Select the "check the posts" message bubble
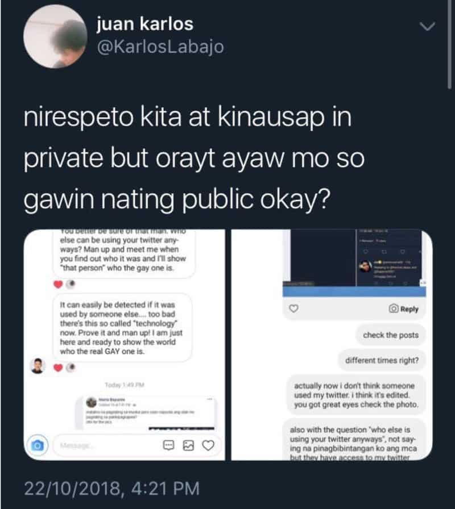This screenshot has height=509, width=455. tap(390, 335)
